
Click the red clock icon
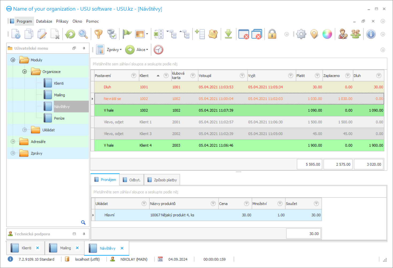pyautogui.click(x=158, y=50)
